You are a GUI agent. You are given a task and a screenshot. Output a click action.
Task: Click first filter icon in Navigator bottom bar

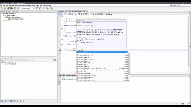(2, 101)
